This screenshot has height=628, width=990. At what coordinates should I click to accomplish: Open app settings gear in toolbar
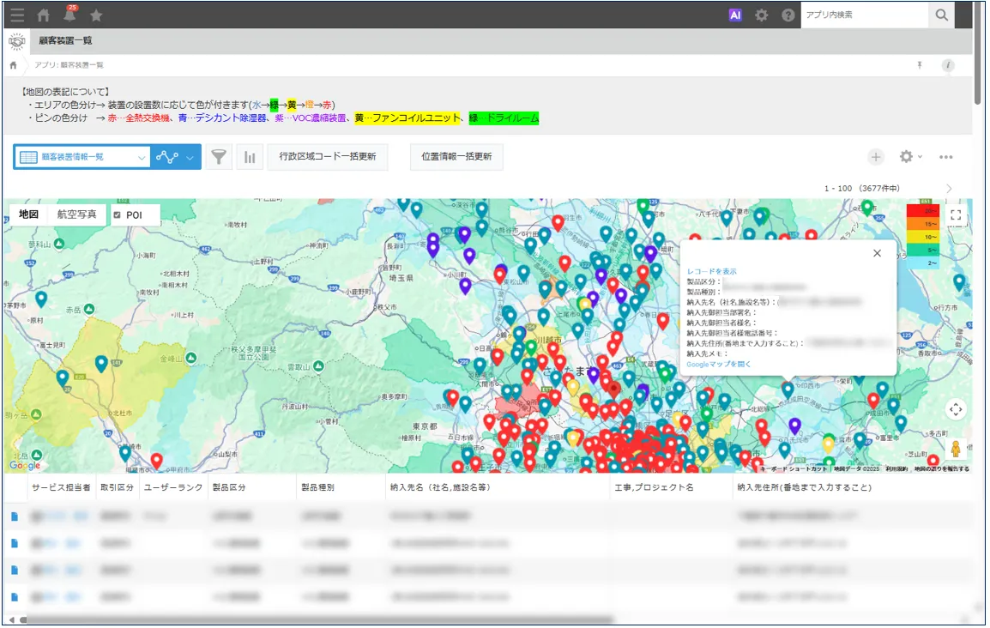tap(906, 156)
